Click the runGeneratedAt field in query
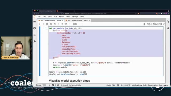The width and height of the screenshot is (171, 96). tap(69, 47)
